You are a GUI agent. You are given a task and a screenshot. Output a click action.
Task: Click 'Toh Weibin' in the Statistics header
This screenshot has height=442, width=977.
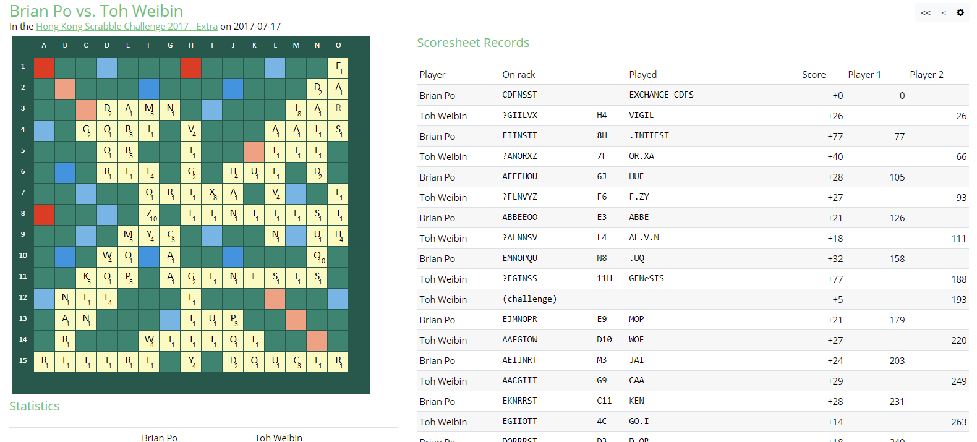click(278, 437)
